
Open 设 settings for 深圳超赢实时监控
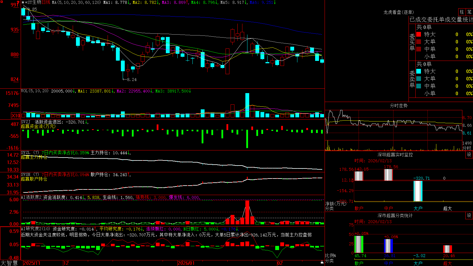click(469, 155)
